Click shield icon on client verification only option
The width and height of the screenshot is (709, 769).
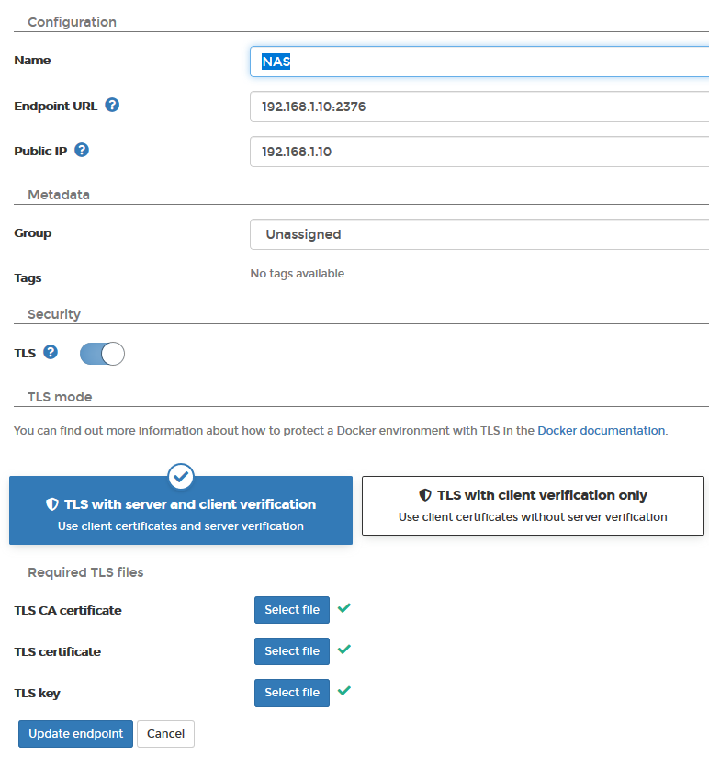(425, 495)
